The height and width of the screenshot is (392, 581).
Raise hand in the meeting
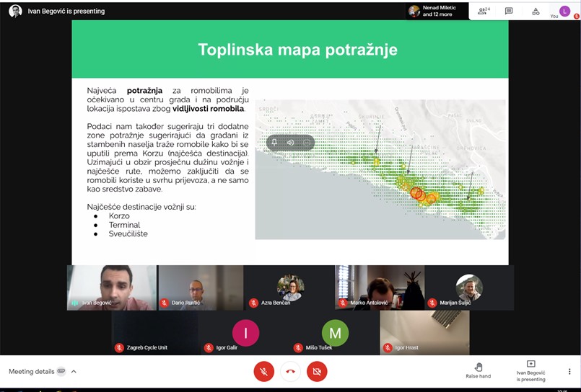pyautogui.click(x=478, y=370)
